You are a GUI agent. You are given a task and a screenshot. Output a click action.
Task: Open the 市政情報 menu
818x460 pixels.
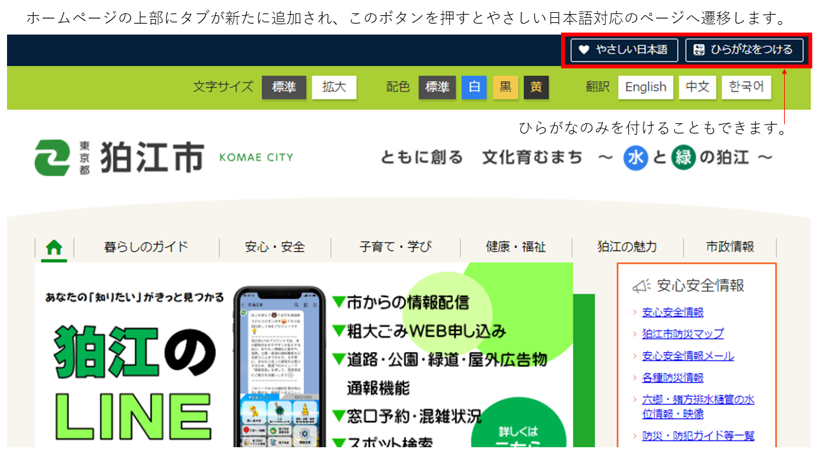(x=730, y=247)
